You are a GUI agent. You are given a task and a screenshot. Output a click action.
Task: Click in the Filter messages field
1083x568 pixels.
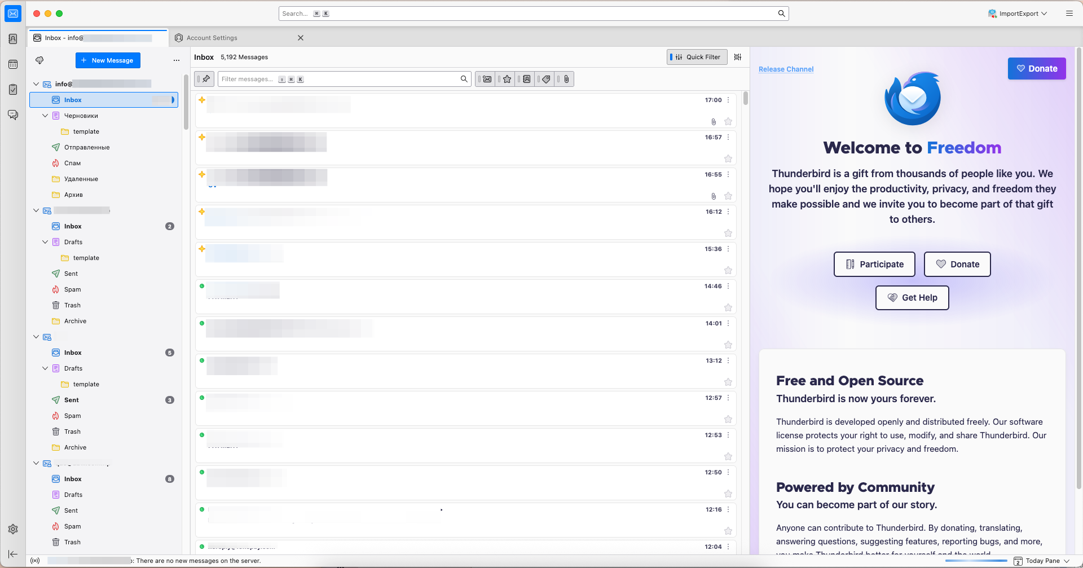[338, 79]
